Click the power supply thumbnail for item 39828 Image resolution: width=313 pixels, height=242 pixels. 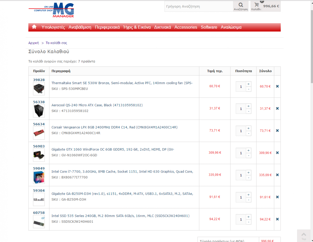coord(39,89)
